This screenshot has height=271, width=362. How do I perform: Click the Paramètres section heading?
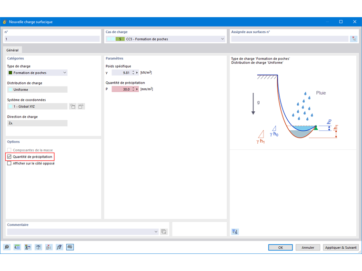(x=114, y=58)
